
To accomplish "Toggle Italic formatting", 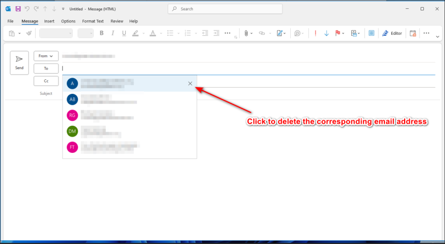I will pyautogui.click(x=113, y=33).
